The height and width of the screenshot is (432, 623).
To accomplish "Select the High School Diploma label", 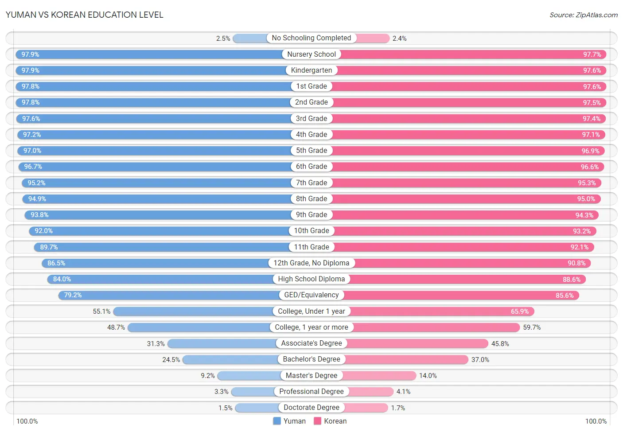I will point(311,279).
